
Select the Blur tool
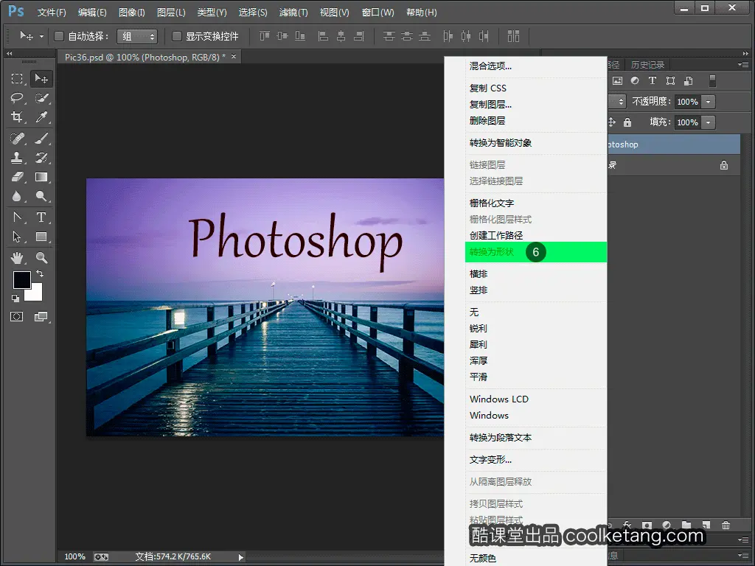17,196
